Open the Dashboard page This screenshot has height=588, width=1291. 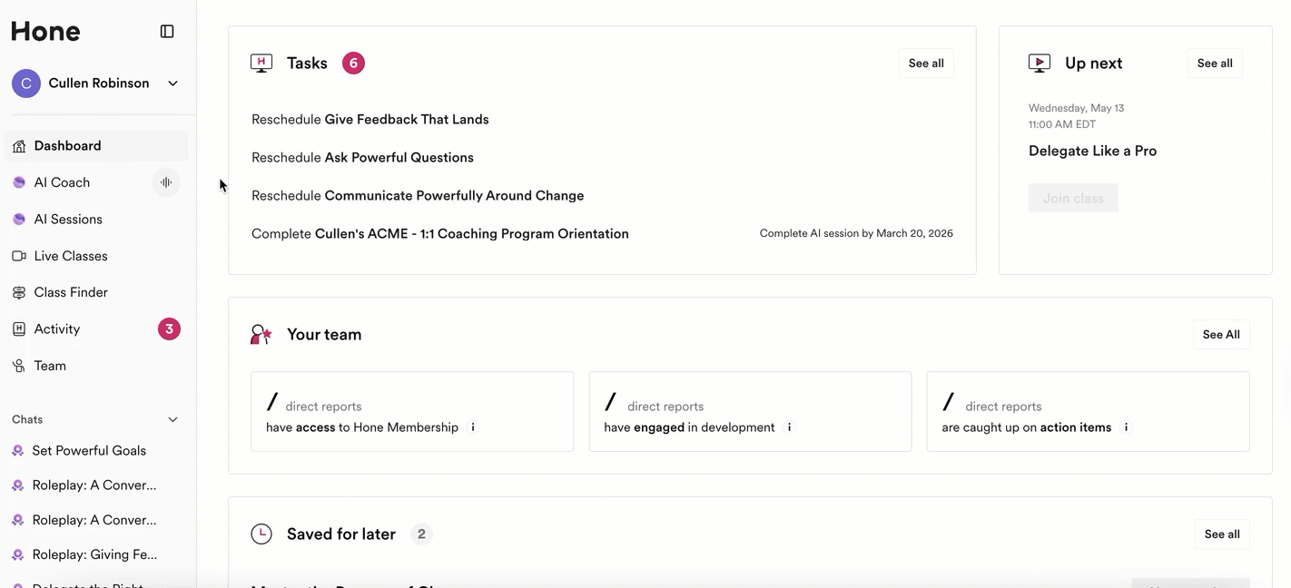(x=67, y=146)
